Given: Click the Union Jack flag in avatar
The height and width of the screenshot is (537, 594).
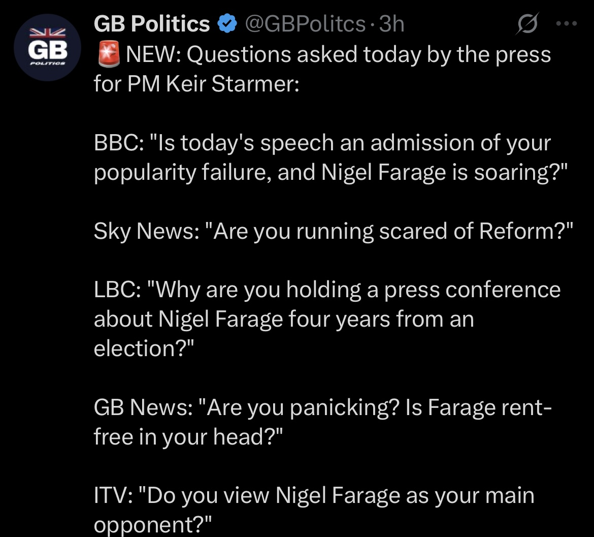Looking at the screenshot, I should 48,33.
